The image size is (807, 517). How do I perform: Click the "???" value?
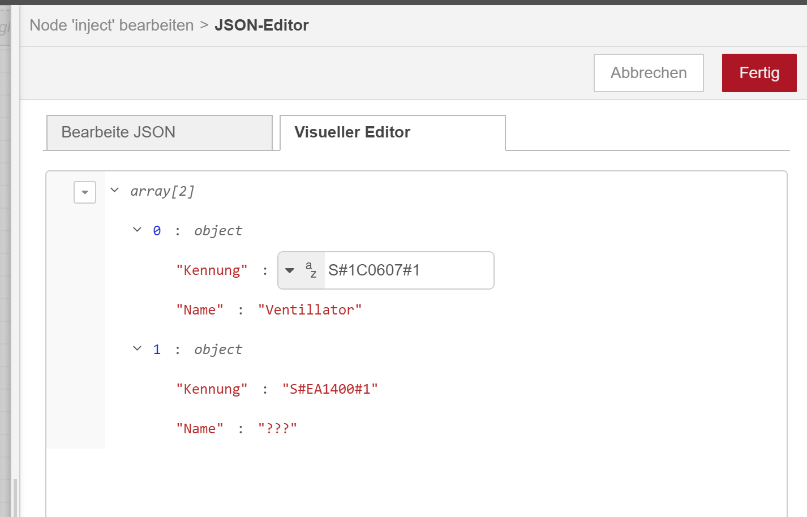(x=277, y=429)
